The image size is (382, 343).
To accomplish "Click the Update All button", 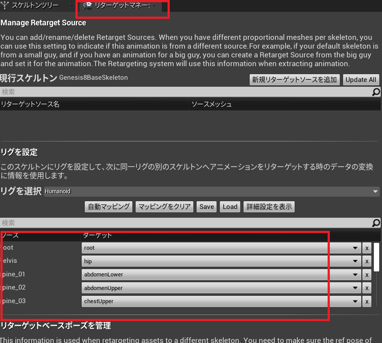I will coord(361,80).
